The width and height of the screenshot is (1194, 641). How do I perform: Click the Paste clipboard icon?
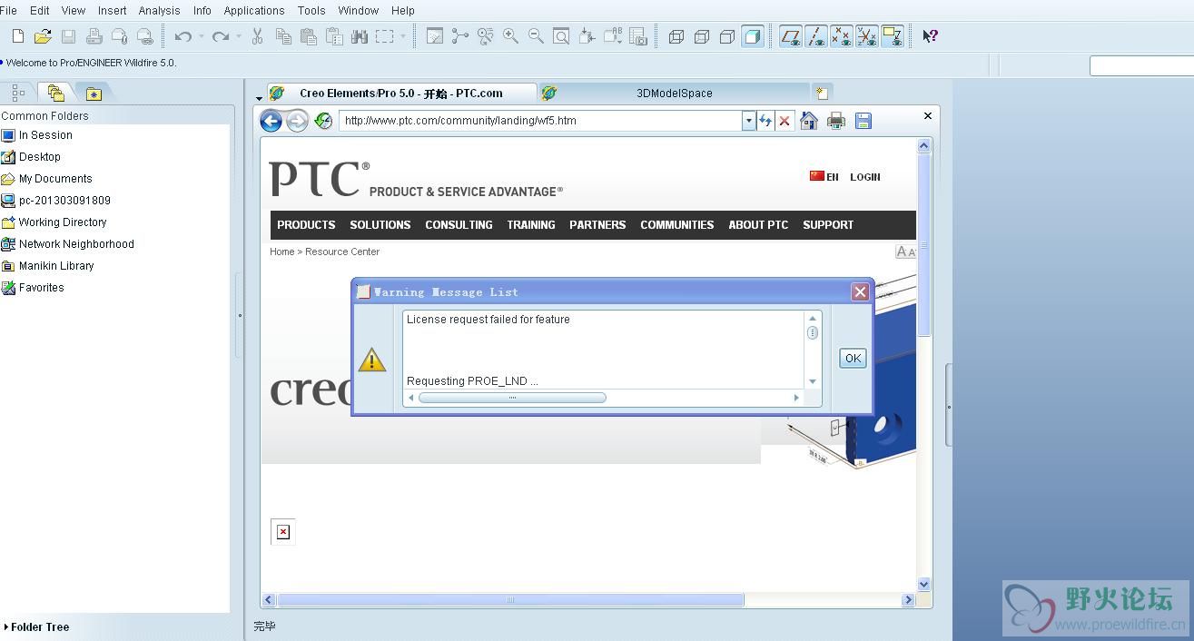pos(309,36)
